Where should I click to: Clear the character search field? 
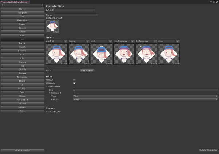pos(42,5)
